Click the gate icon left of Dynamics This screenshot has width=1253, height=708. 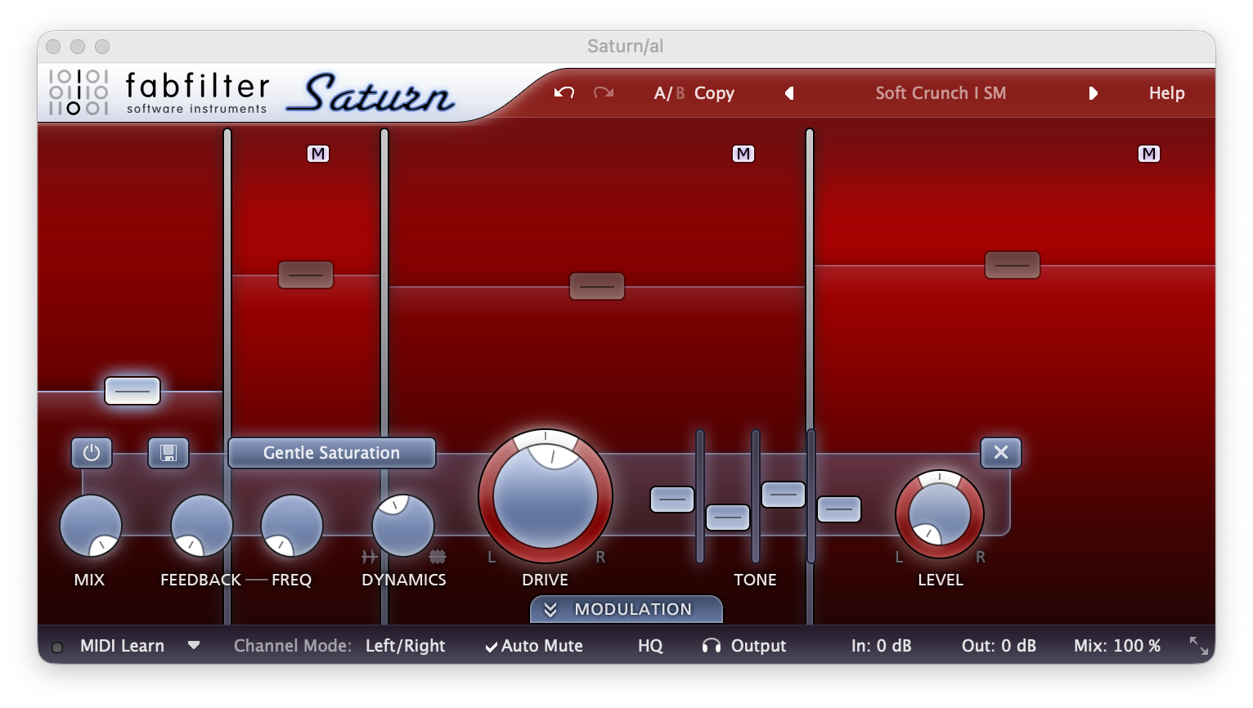(x=369, y=557)
